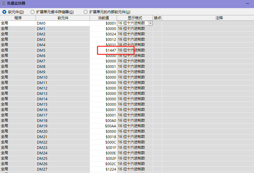Click the 接点 column header
The height and width of the screenshot is (173, 254).
(157, 18)
